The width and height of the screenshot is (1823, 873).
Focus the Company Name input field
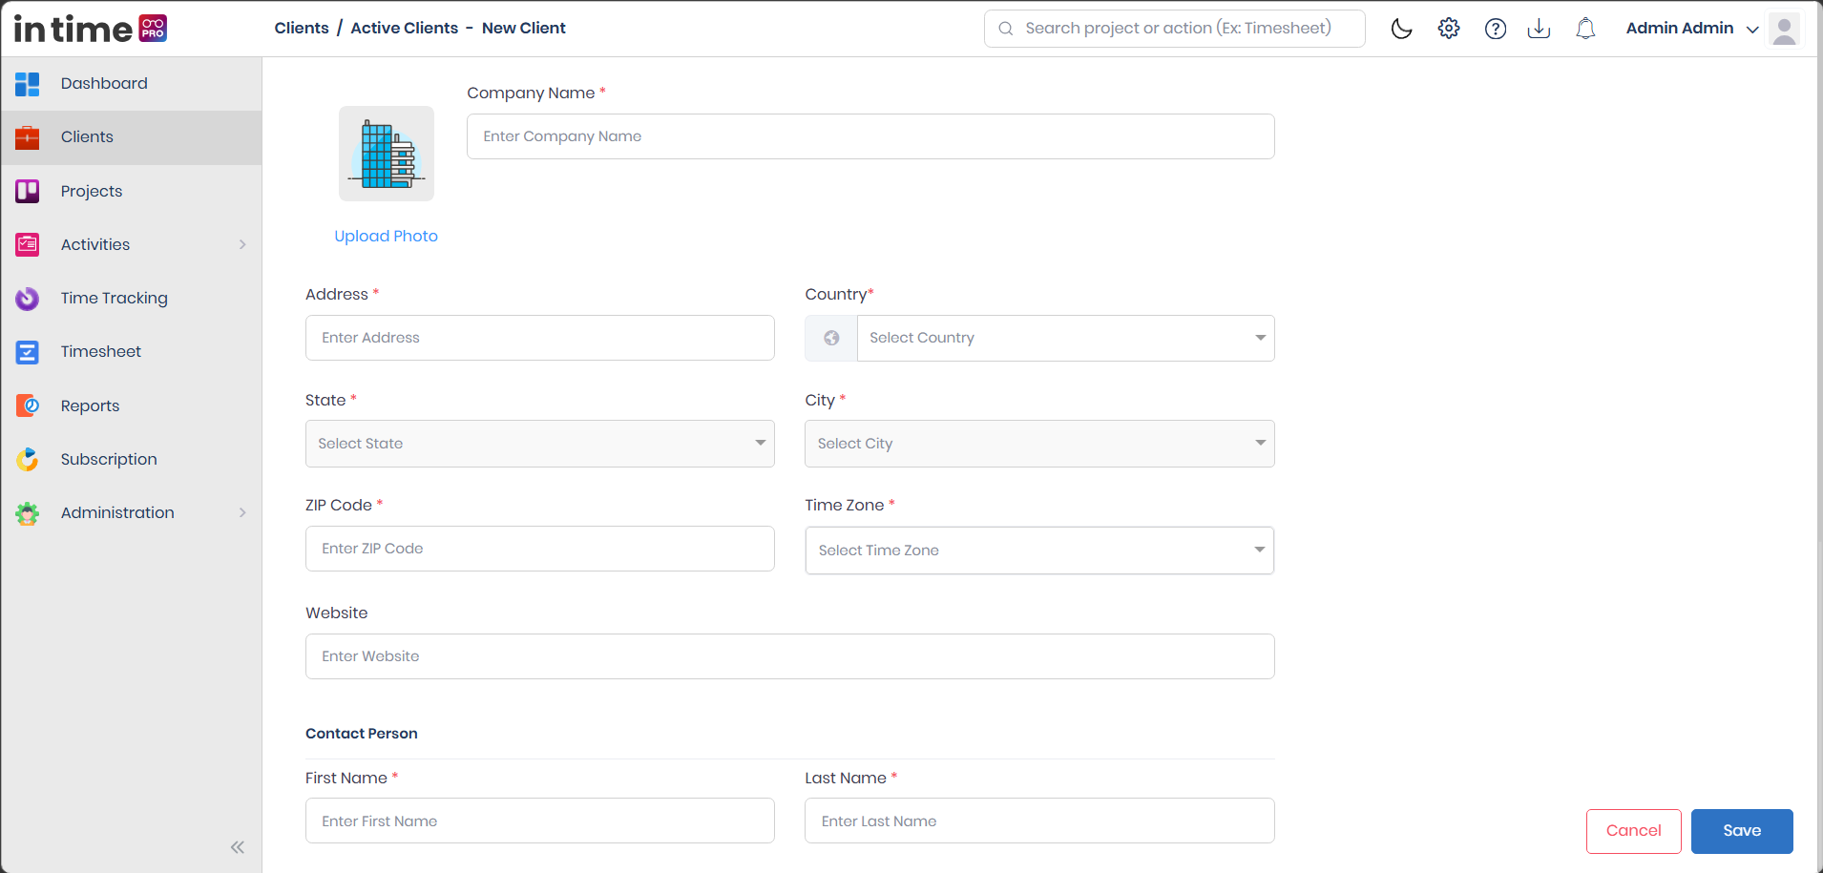pyautogui.click(x=870, y=136)
